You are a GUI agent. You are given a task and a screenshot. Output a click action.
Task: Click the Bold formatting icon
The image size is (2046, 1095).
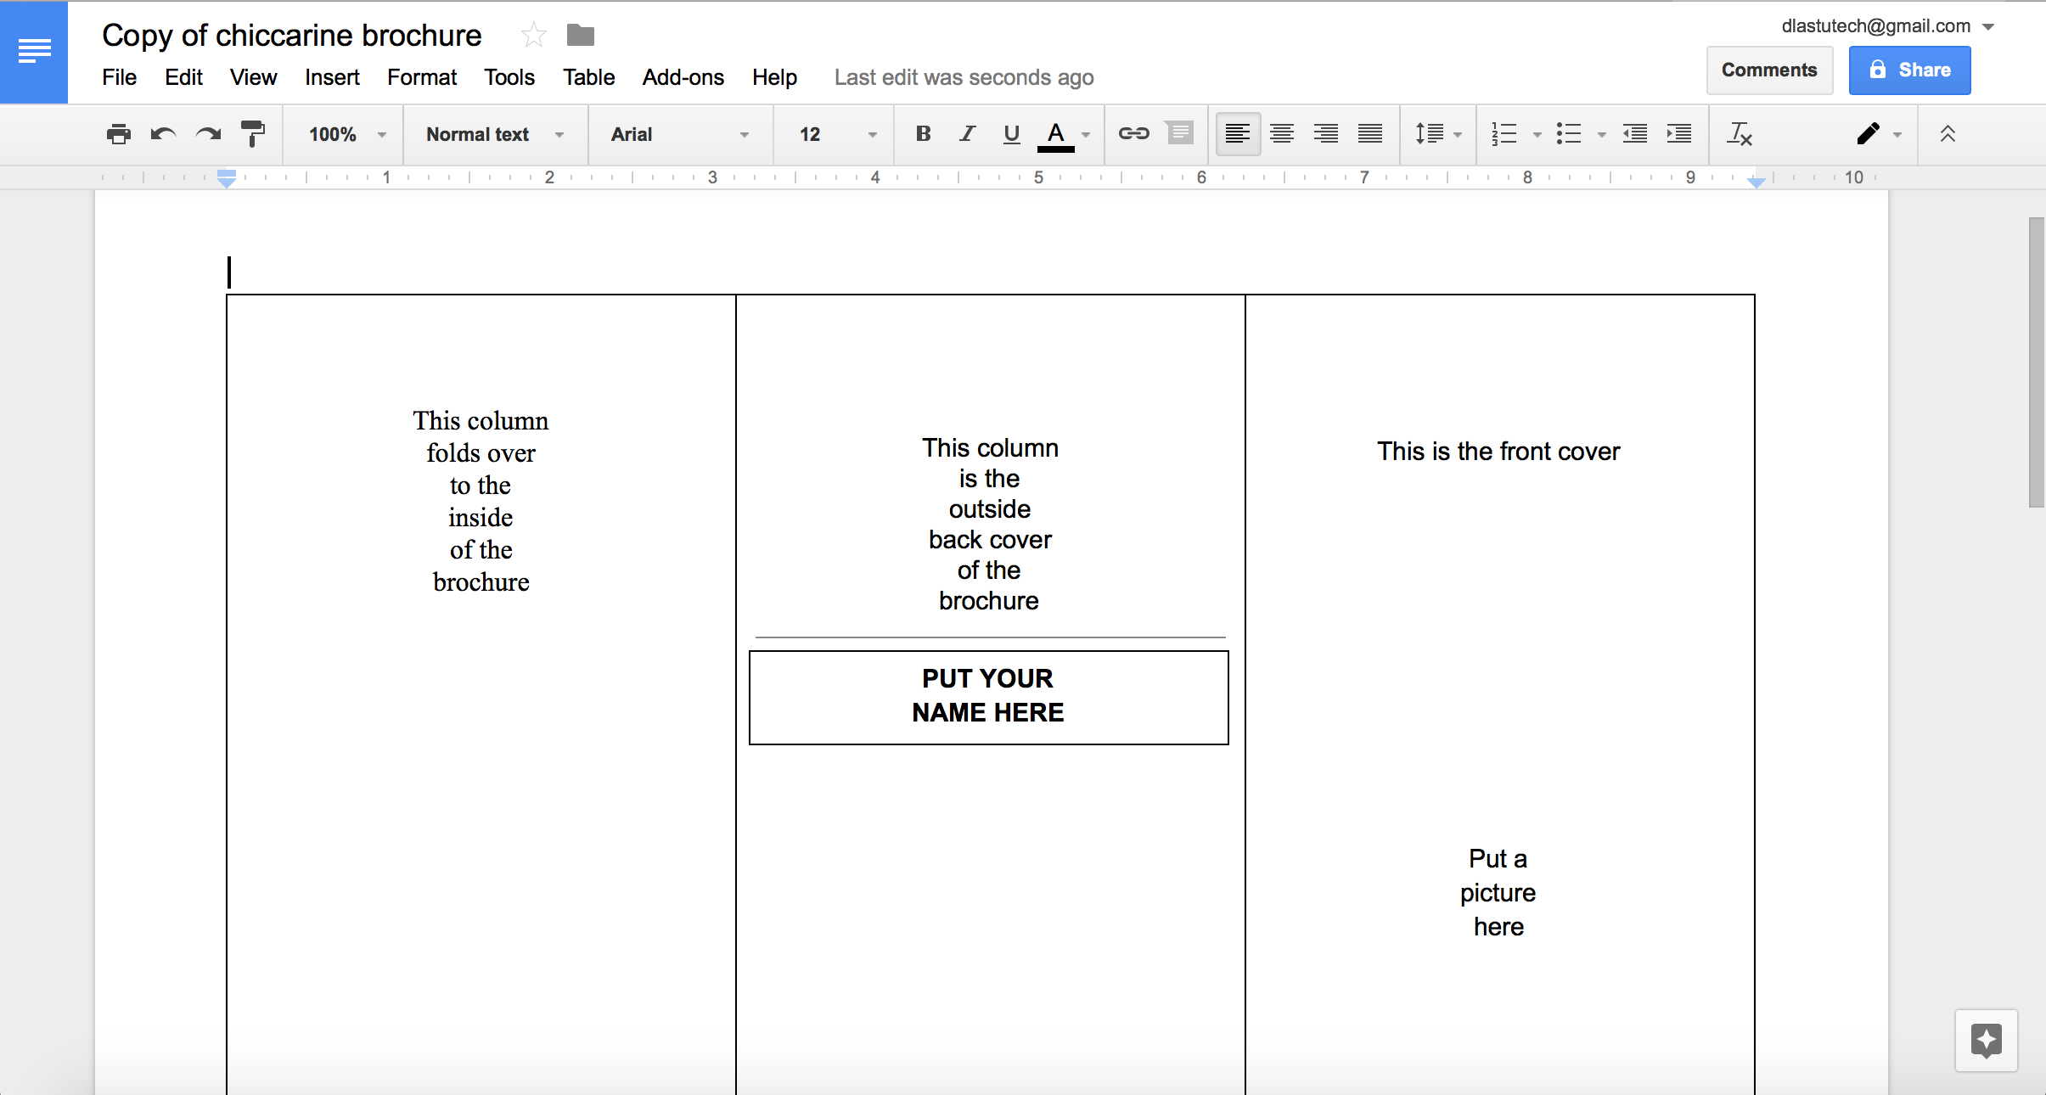tap(920, 134)
